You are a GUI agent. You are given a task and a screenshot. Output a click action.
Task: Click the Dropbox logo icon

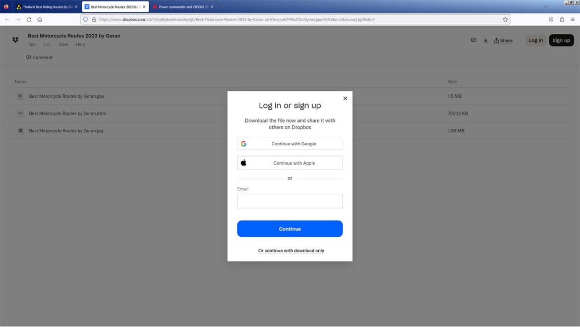(x=15, y=40)
